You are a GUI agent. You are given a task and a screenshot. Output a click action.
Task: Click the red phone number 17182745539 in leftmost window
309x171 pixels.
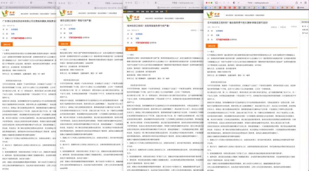tap(18, 38)
